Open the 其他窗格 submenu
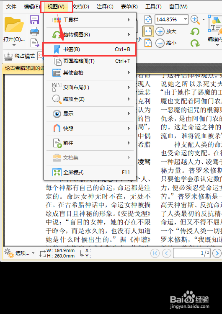The image size is (222, 314). (x=90, y=73)
